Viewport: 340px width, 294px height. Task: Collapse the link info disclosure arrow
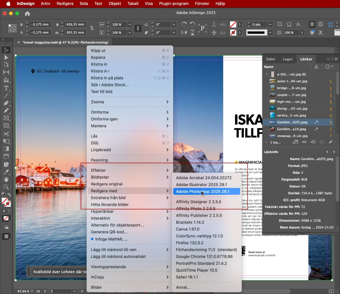266,142
